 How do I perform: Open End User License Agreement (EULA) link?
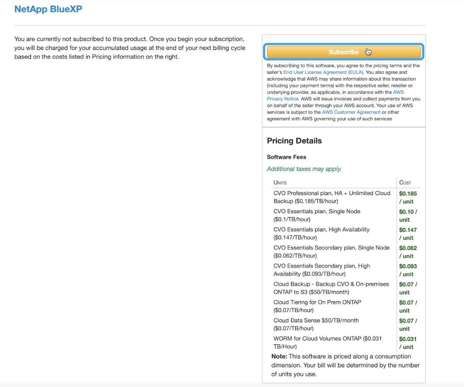[x=323, y=72]
